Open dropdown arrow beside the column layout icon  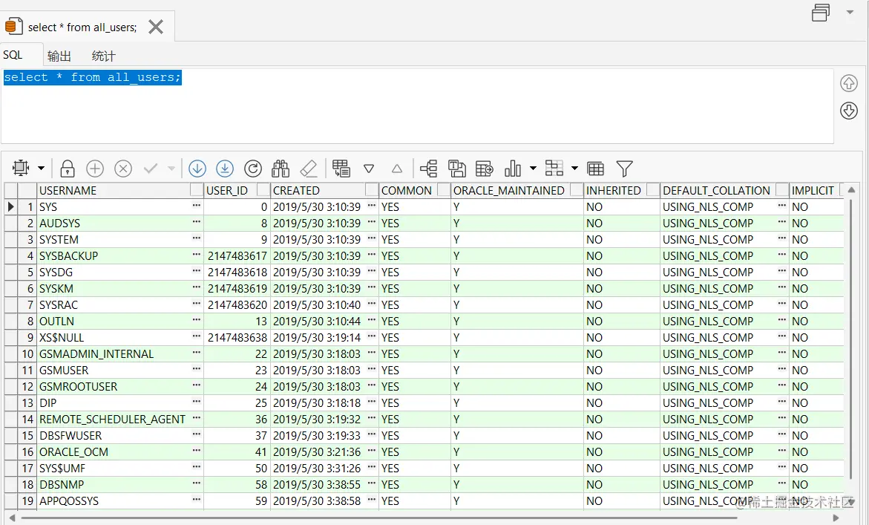(x=574, y=168)
